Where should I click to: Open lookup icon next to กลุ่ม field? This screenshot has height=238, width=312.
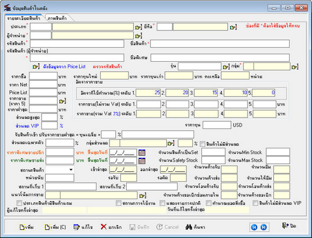pos(295,67)
